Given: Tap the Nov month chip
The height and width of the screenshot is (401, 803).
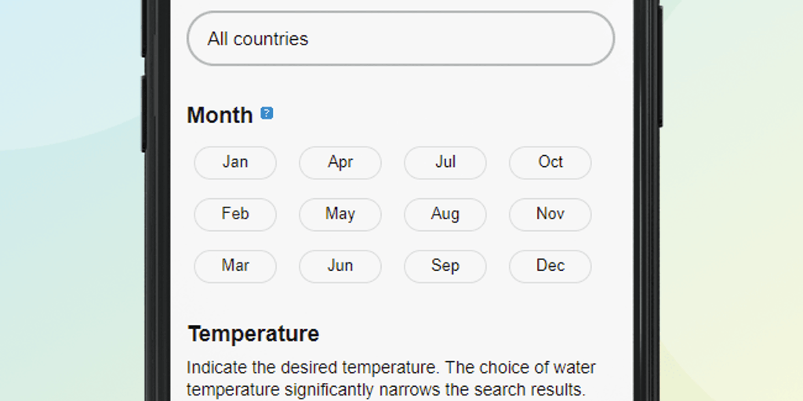Looking at the screenshot, I should tap(550, 214).
